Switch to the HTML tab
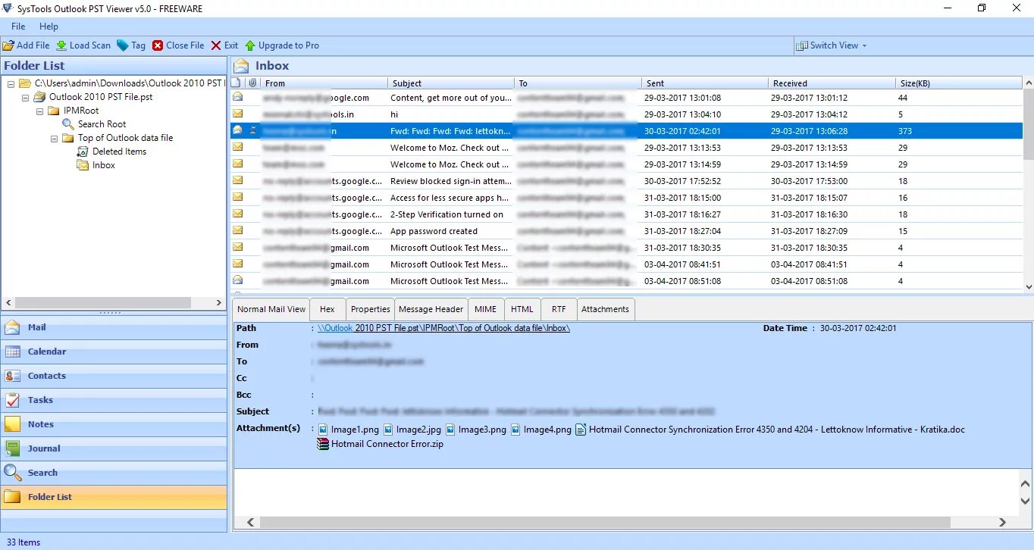This screenshot has height=550, width=1034. pos(522,309)
